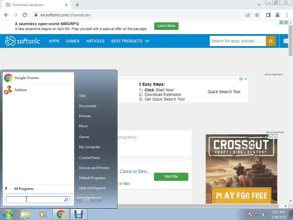This screenshot has height=220, width=293.
Task: Toggle the Chrome side panel icon
Action: (x=268, y=15)
